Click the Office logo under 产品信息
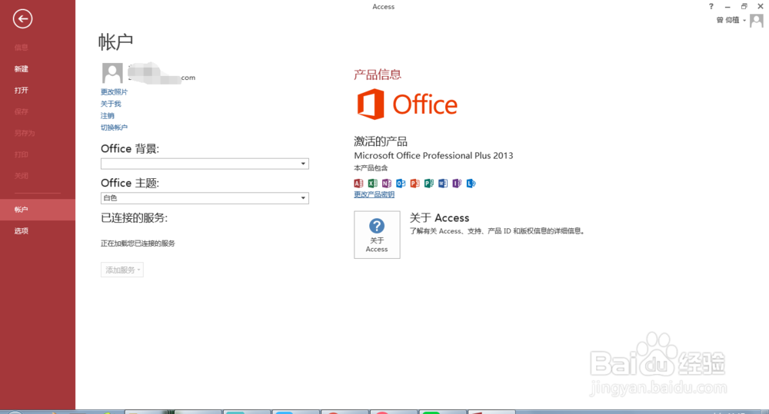The width and height of the screenshot is (769, 414). tap(407, 104)
